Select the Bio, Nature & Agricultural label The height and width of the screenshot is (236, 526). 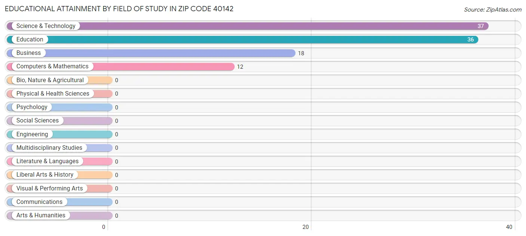coord(50,80)
